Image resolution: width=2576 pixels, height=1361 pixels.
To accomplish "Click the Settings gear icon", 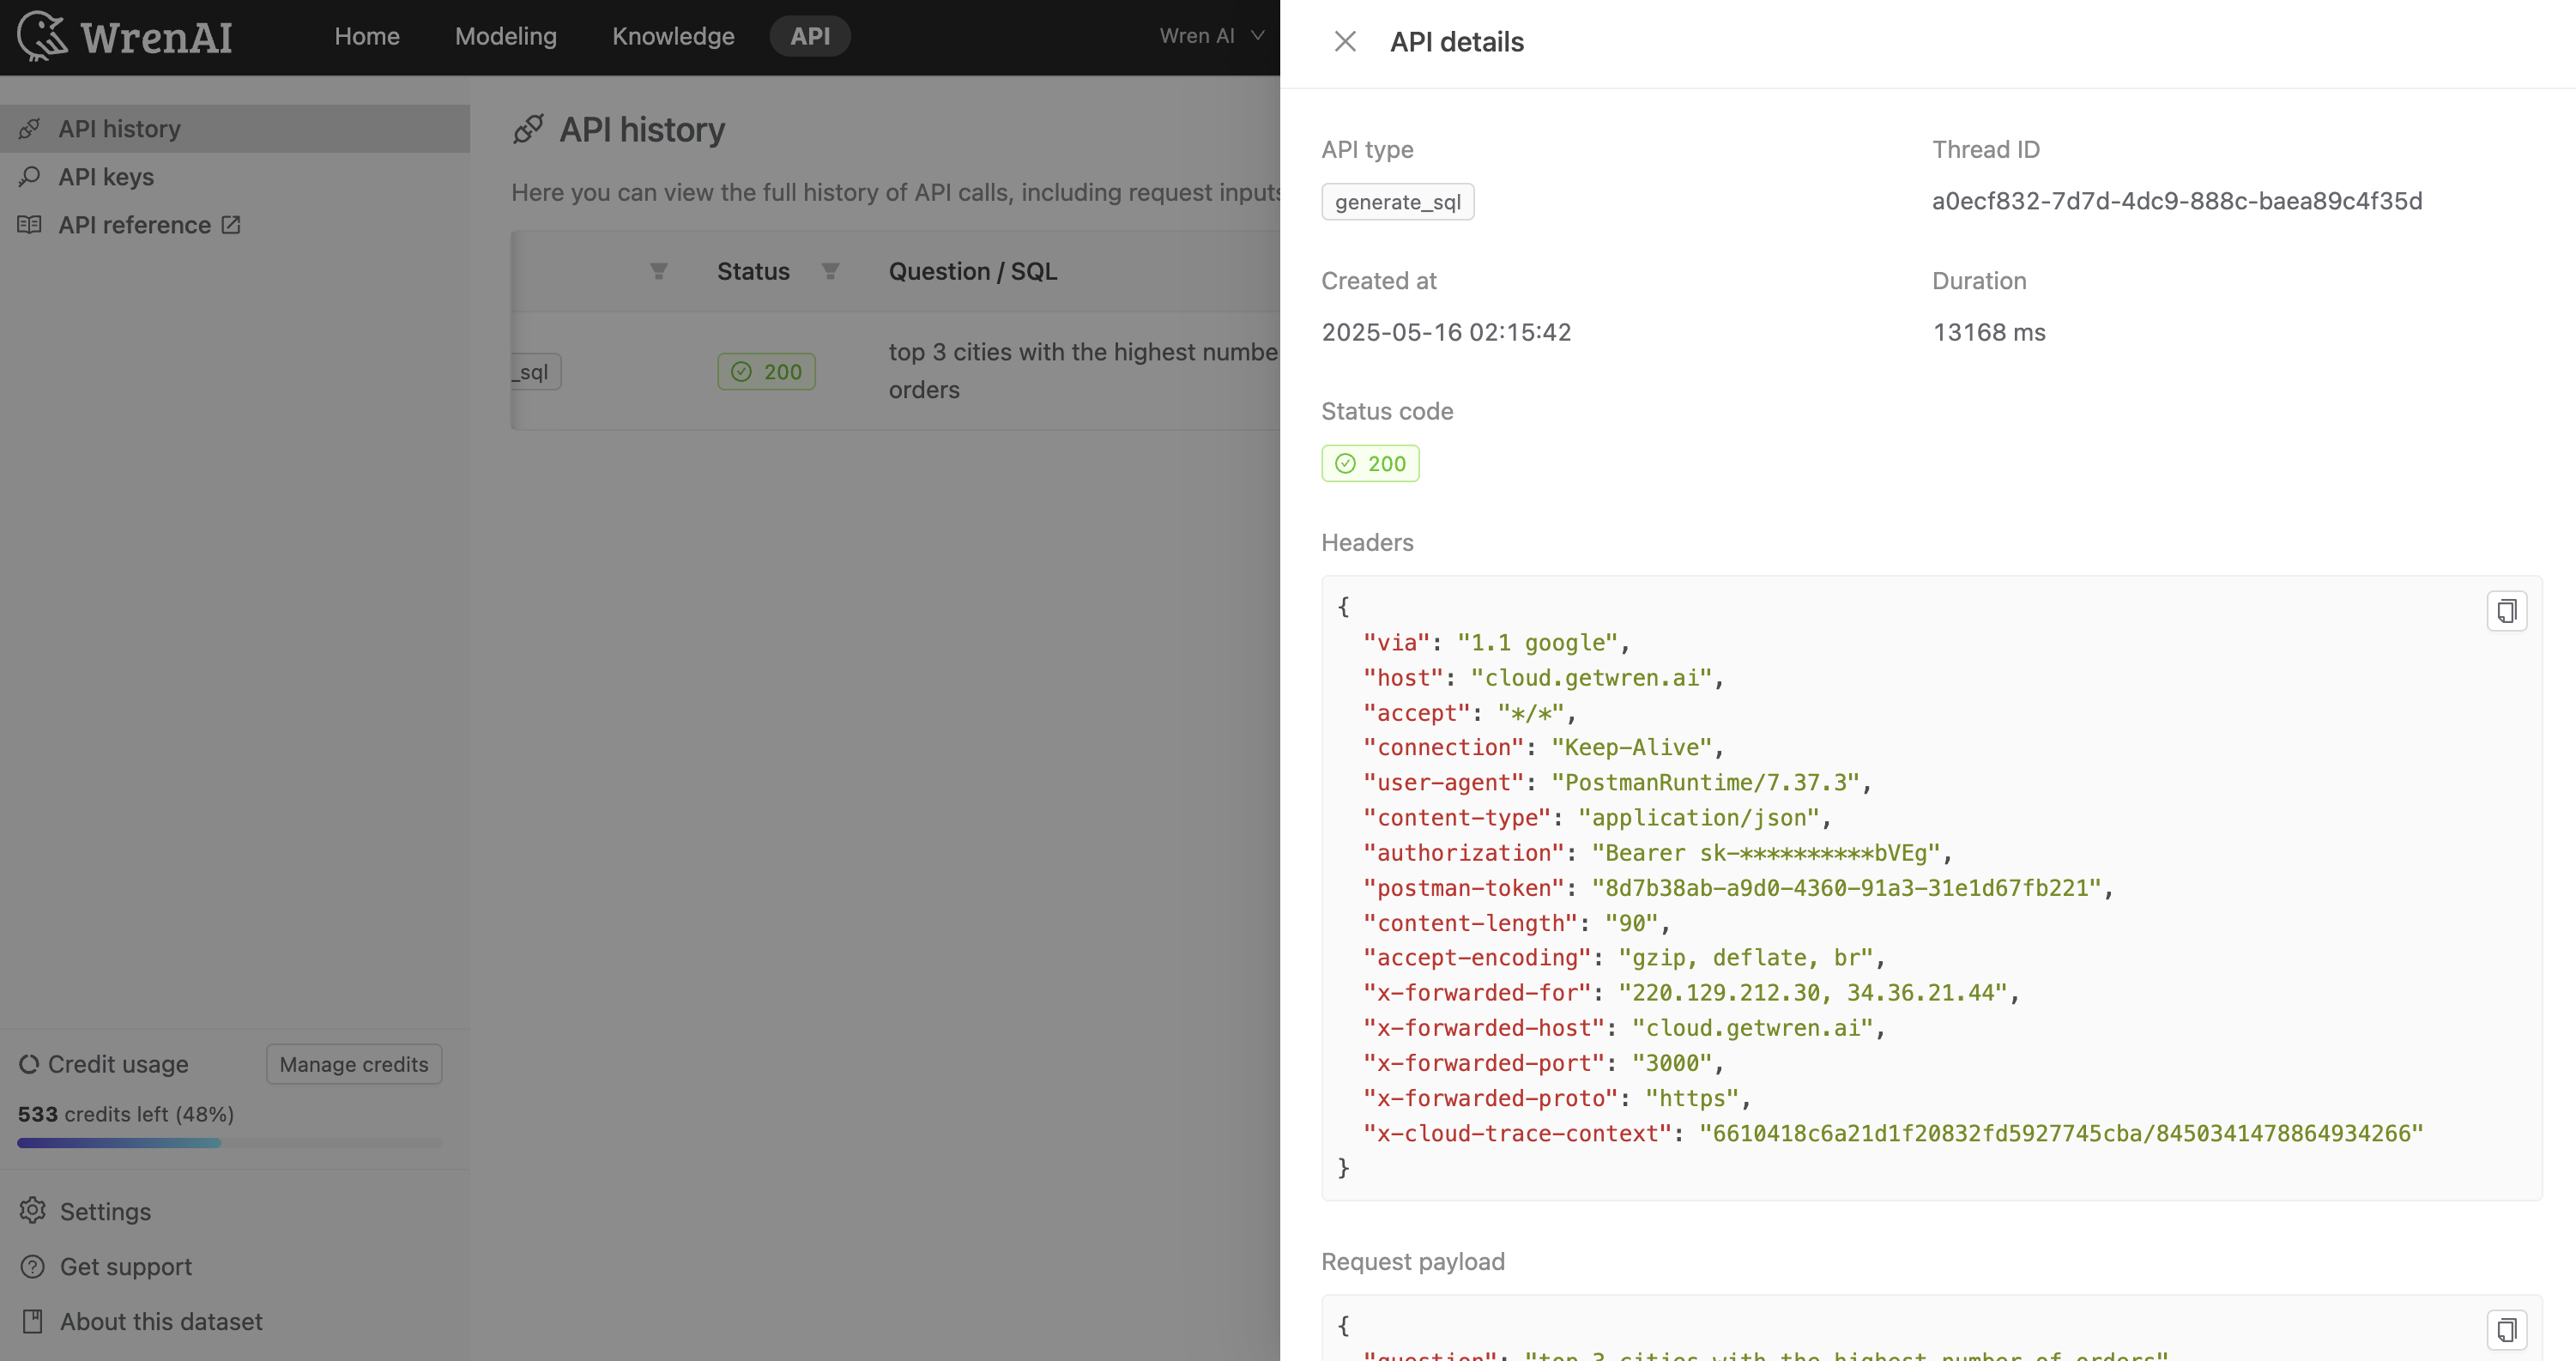I will pyautogui.click(x=32, y=1210).
